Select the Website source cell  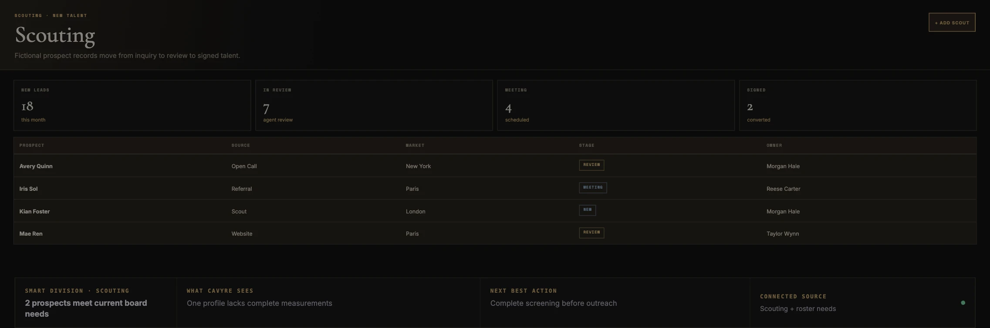pos(242,233)
